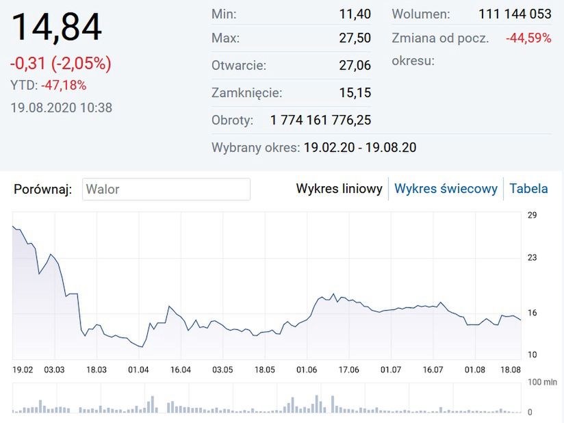Switch to the Wykres liniowy view
564x423 pixels.
(339, 189)
